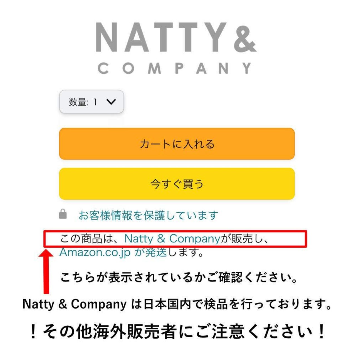Open the Natty & Company seller link
Viewport: 356px width, 356px height.
[x=172, y=239]
